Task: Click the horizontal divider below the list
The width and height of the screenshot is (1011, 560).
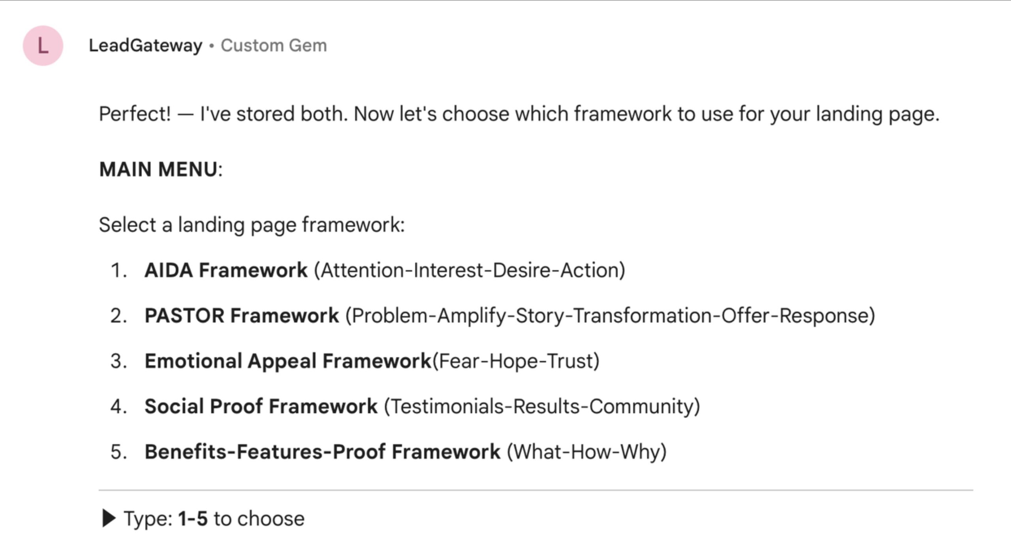Action: point(536,490)
